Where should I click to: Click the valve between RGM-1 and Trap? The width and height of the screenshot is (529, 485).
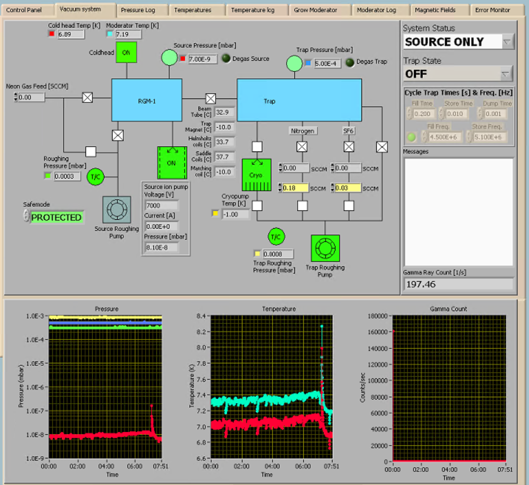pyautogui.click(x=211, y=98)
